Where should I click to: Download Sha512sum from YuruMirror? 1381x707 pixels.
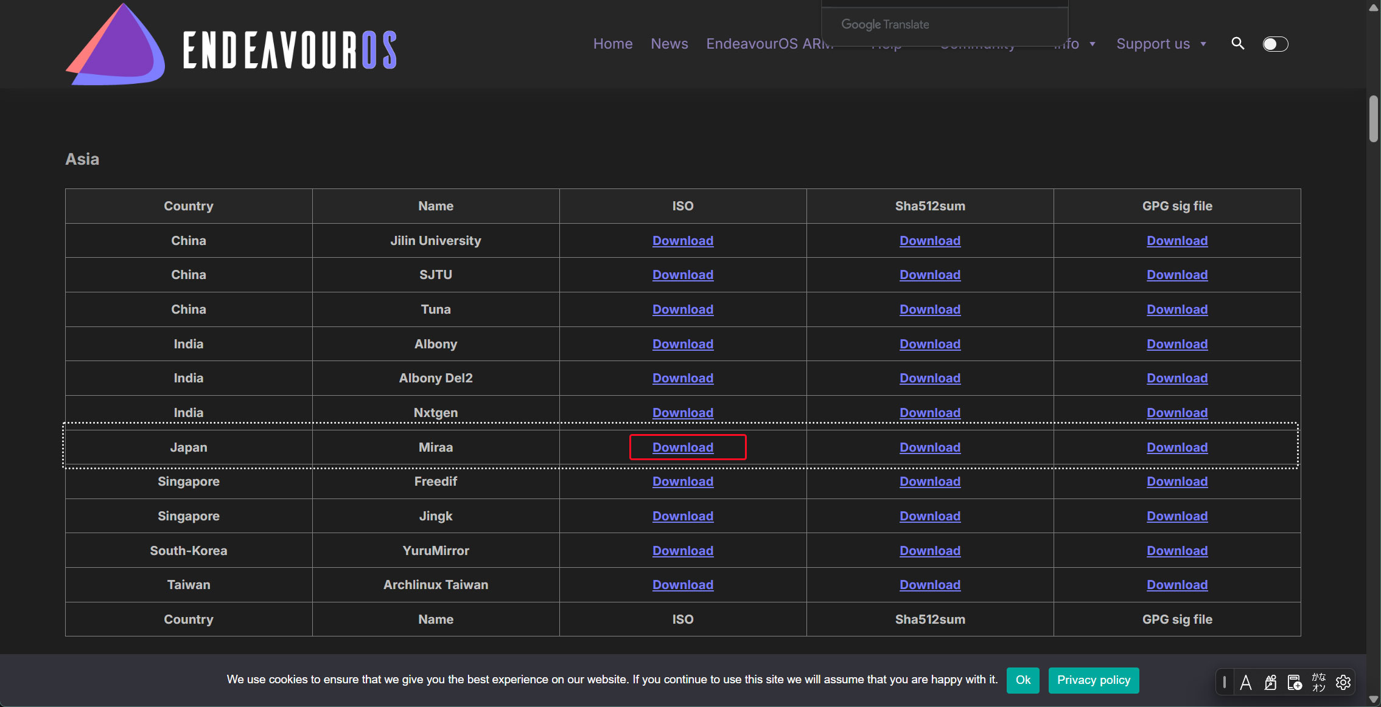coord(930,551)
